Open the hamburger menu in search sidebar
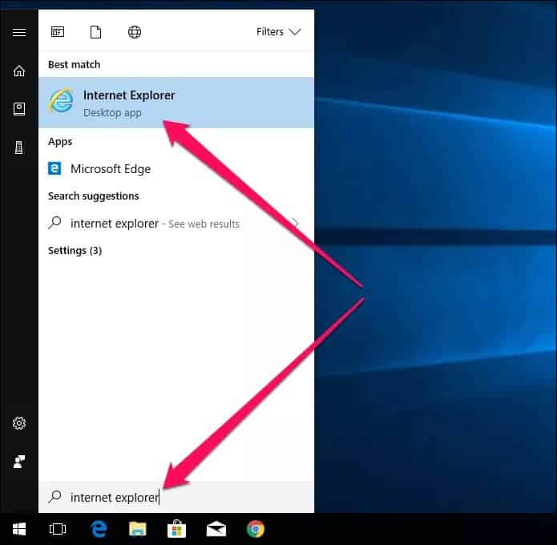Image resolution: width=557 pixels, height=545 pixels. point(19,32)
